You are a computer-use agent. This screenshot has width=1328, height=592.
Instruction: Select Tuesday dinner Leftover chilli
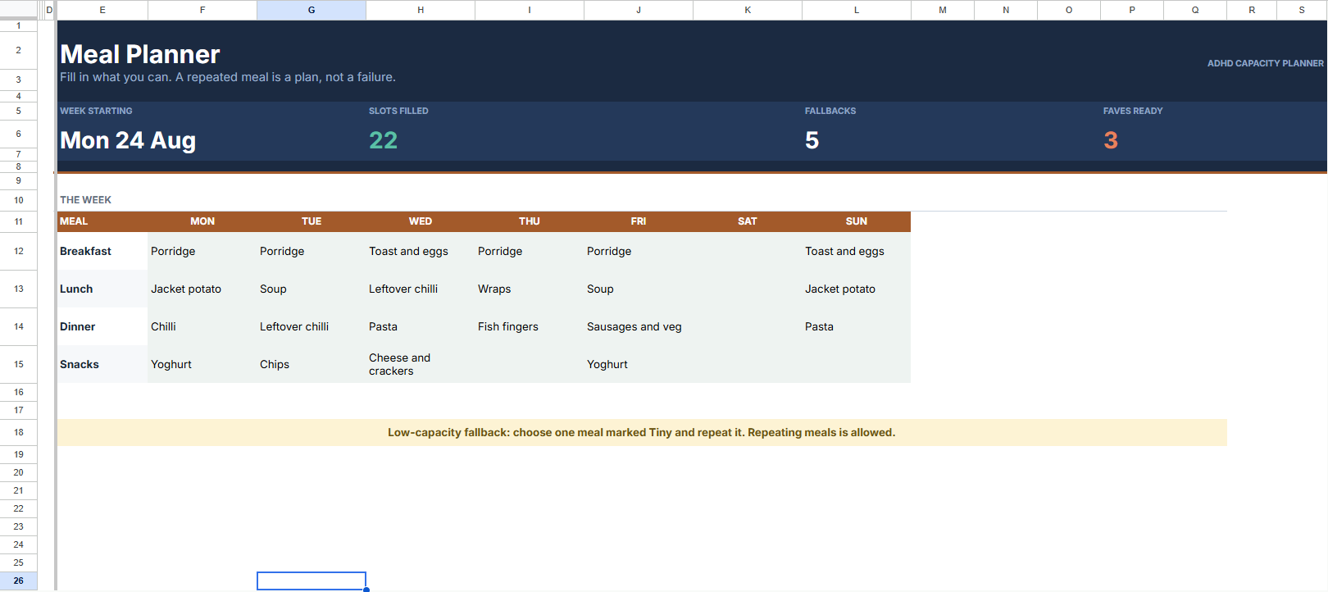pos(312,326)
